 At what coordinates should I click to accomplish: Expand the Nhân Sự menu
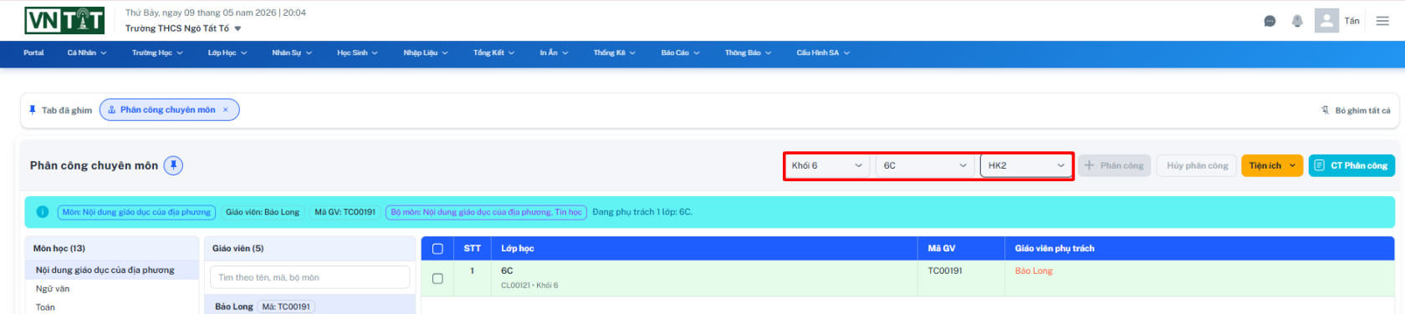pos(292,53)
